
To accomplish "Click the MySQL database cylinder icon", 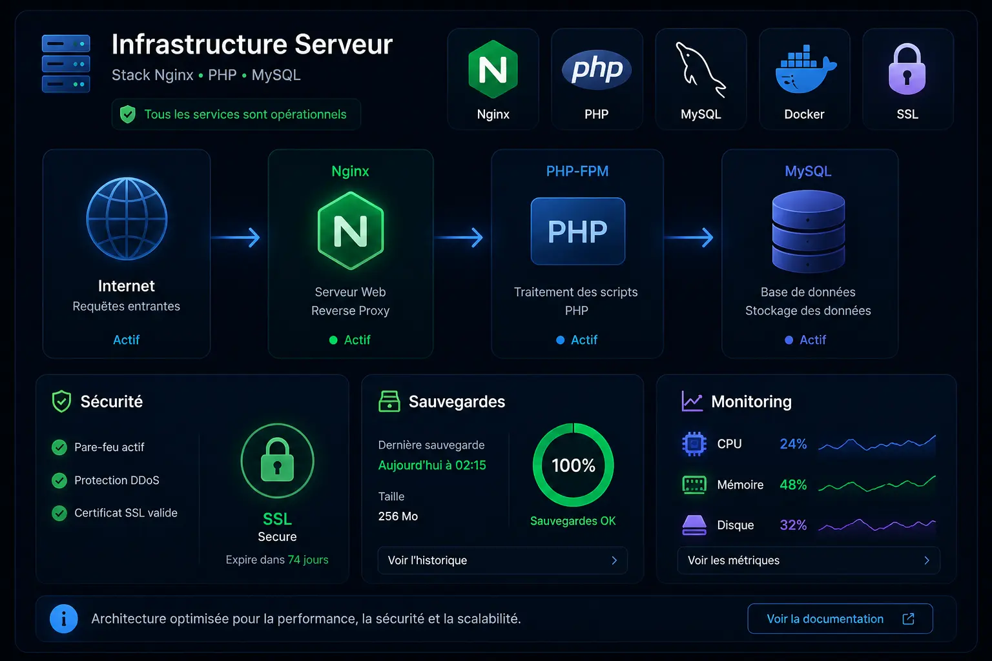I will (808, 231).
